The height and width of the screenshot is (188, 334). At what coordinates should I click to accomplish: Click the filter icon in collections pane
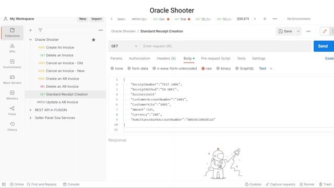[x=40, y=30]
